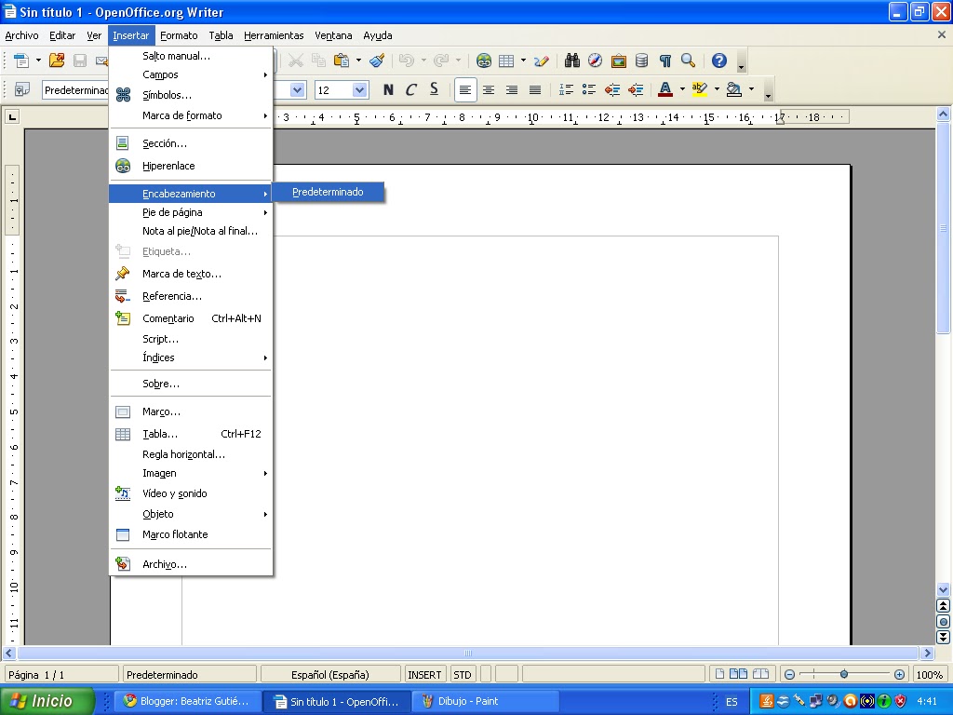Click the Background color bucket icon
This screenshot has width=953, height=715.
734,90
